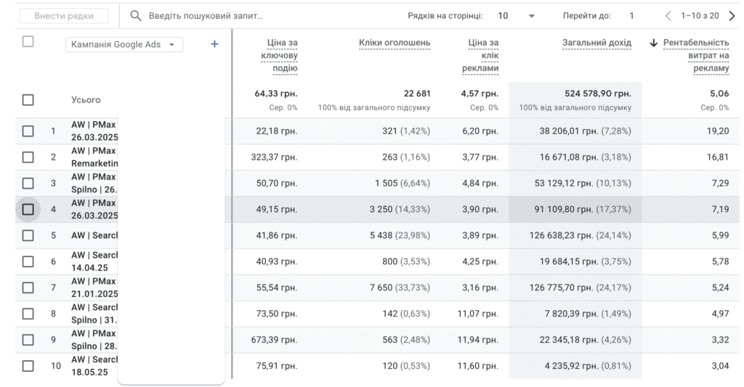The width and height of the screenshot is (744, 387).
Task: Select the checkbox for row 4
Action: pos(28,209)
